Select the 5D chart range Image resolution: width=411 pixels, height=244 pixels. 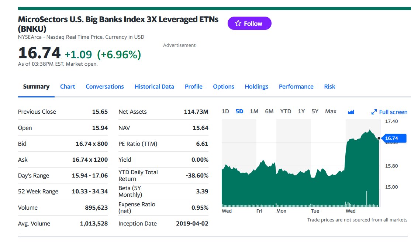tap(239, 111)
